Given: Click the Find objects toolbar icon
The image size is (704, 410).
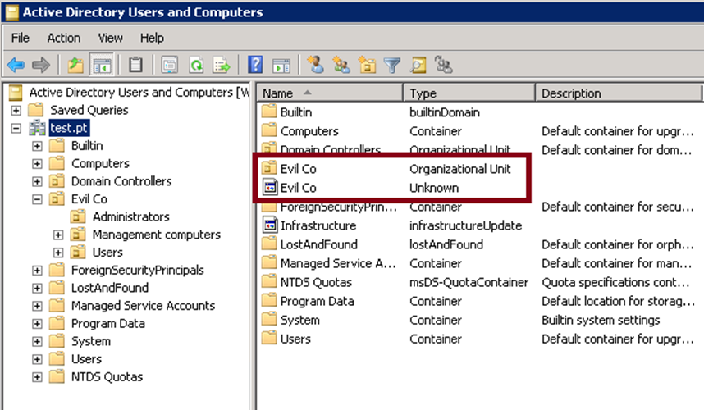Looking at the screenshot, I should [418, 65].
